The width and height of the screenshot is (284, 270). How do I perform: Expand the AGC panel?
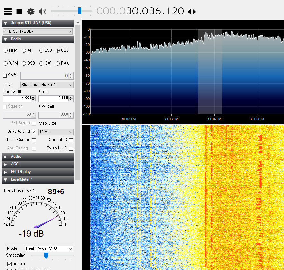[x=38, y=164]
